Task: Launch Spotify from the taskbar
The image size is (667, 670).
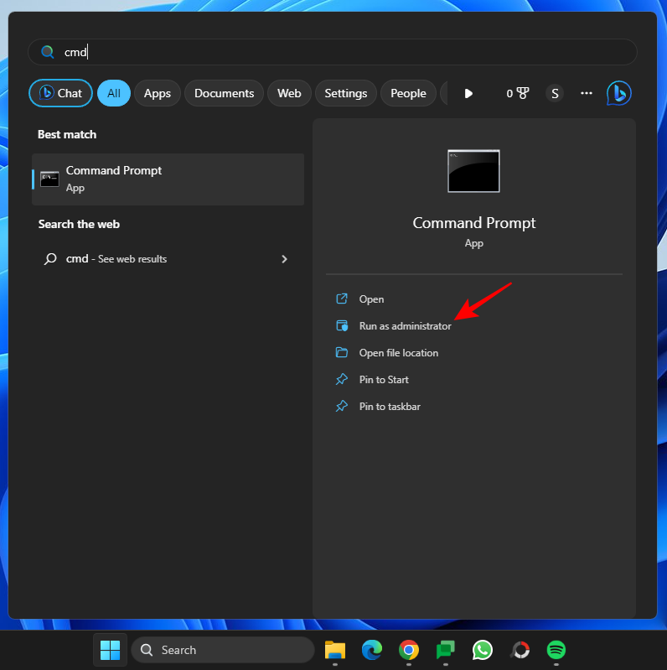Action: pos(556,650)
